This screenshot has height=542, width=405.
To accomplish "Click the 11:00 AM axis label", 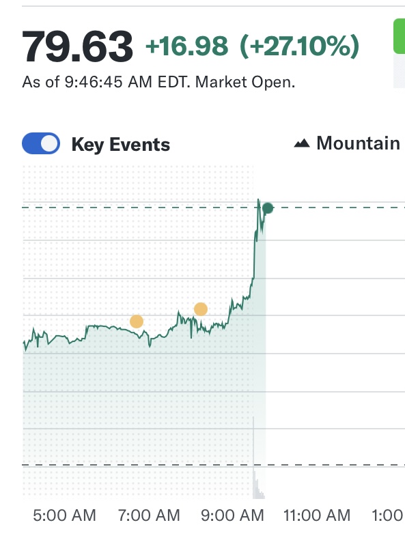I will [x=317, y=515].
